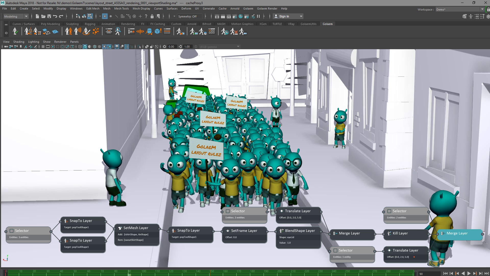Open the Mesh Display menu
The height and width of the screenshot is (276, 490).
(141, 8)
